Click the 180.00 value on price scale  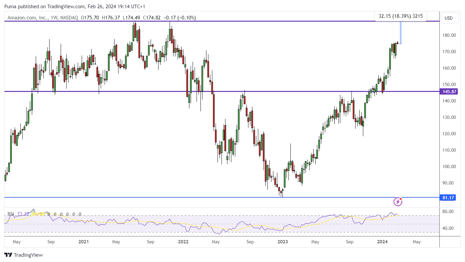click(449, 35)
